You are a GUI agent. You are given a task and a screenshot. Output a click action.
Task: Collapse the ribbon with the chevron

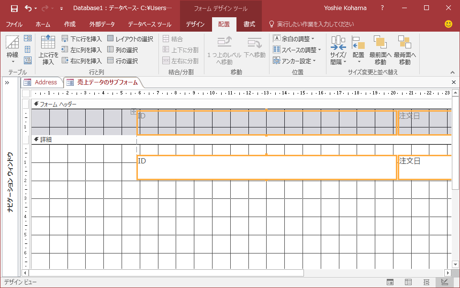click(x=452, y=72)
